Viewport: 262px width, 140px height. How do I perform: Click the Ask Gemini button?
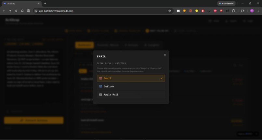226,3
